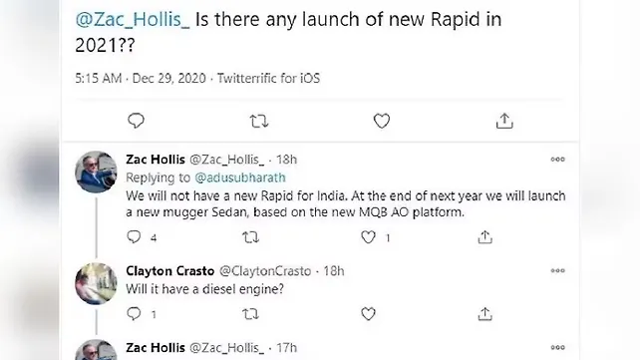Screen dimensions: 640x360
Task: Retweet the main tweet about Rapid launch
Action: coord(259,122)
